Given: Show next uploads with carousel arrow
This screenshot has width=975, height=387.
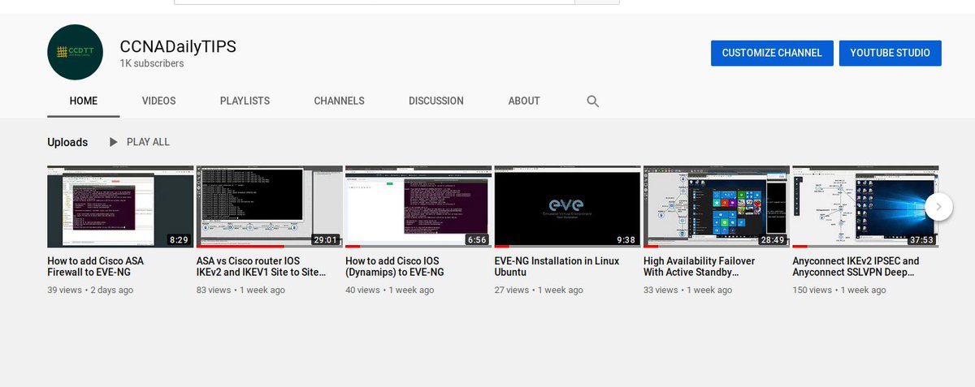Looking at the screenshot, I should [x=938, y=206].
